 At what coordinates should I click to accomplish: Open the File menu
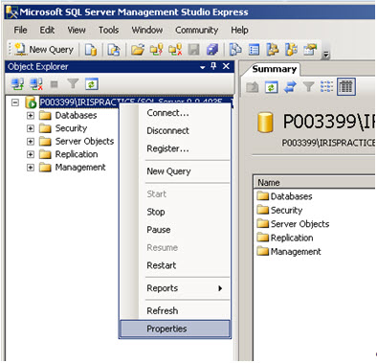20,30
